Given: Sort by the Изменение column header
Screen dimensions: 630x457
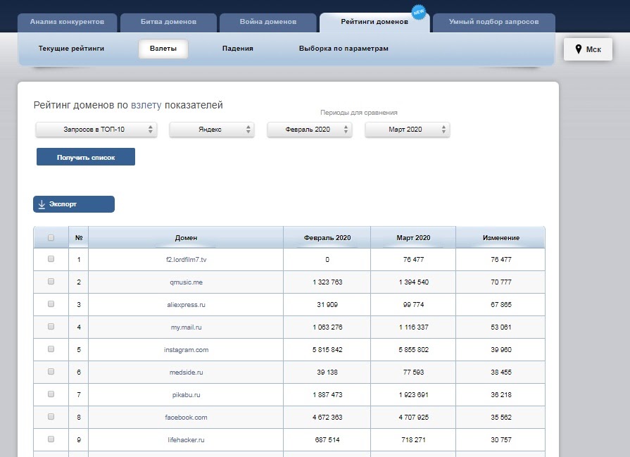Looking at the screenshot, I should [500, 237].
